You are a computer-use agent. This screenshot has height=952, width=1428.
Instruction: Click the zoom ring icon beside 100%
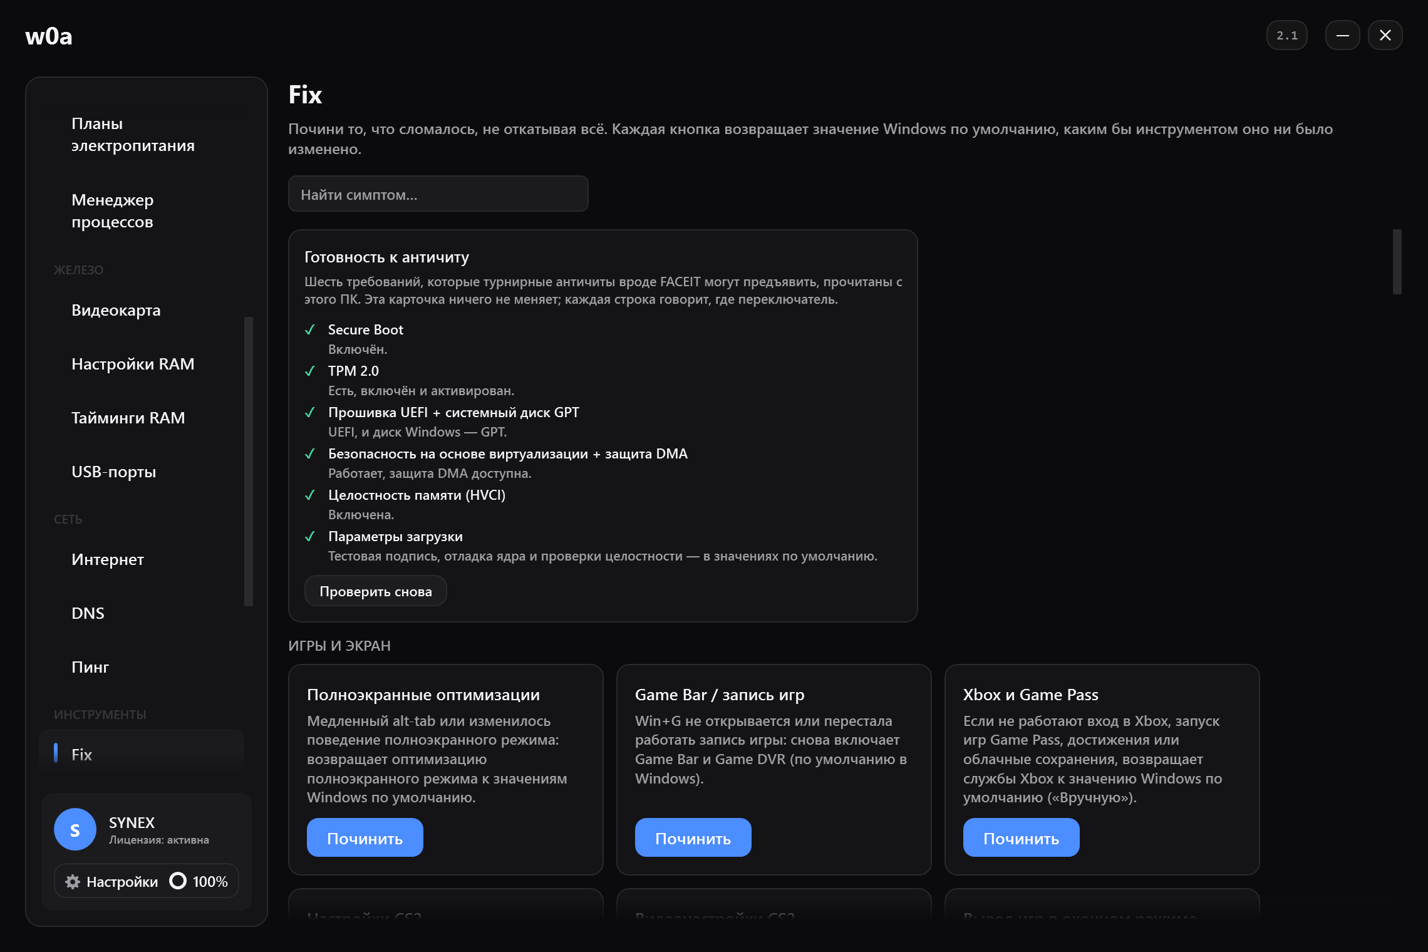[x=178, y=881]
